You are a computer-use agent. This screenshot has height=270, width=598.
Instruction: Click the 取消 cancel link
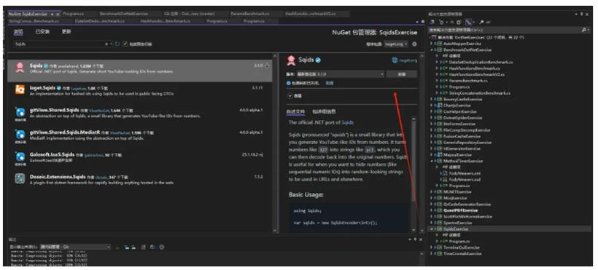point(330,83)
